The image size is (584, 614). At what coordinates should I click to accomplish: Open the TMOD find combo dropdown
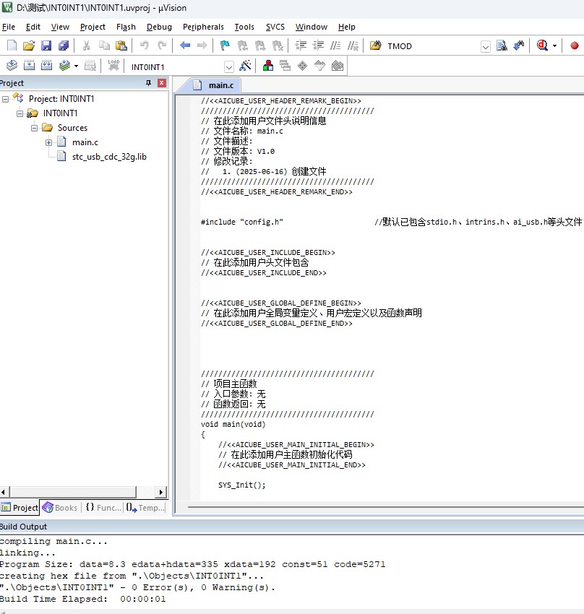(x=485, y=47)
